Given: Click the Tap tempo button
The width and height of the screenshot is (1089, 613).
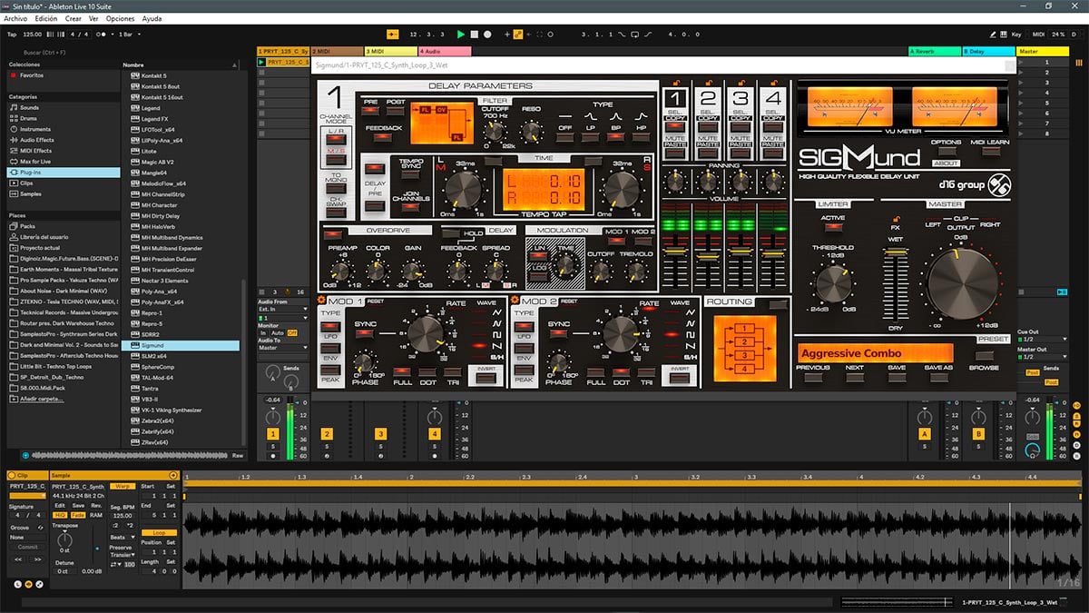Looking at the screenshot, I should (x=12, y=35).
